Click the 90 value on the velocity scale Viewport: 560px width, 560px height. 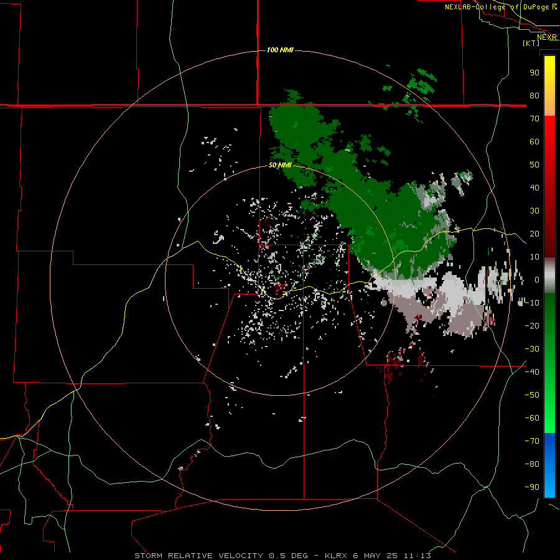click(534, 73)
